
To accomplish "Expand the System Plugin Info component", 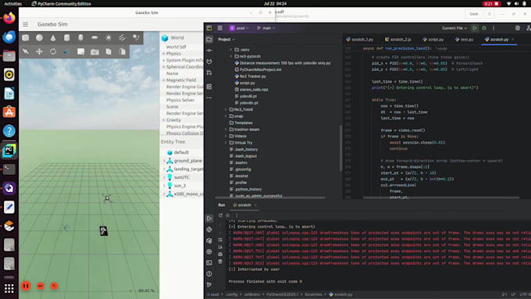I will [x=163, y=60].
